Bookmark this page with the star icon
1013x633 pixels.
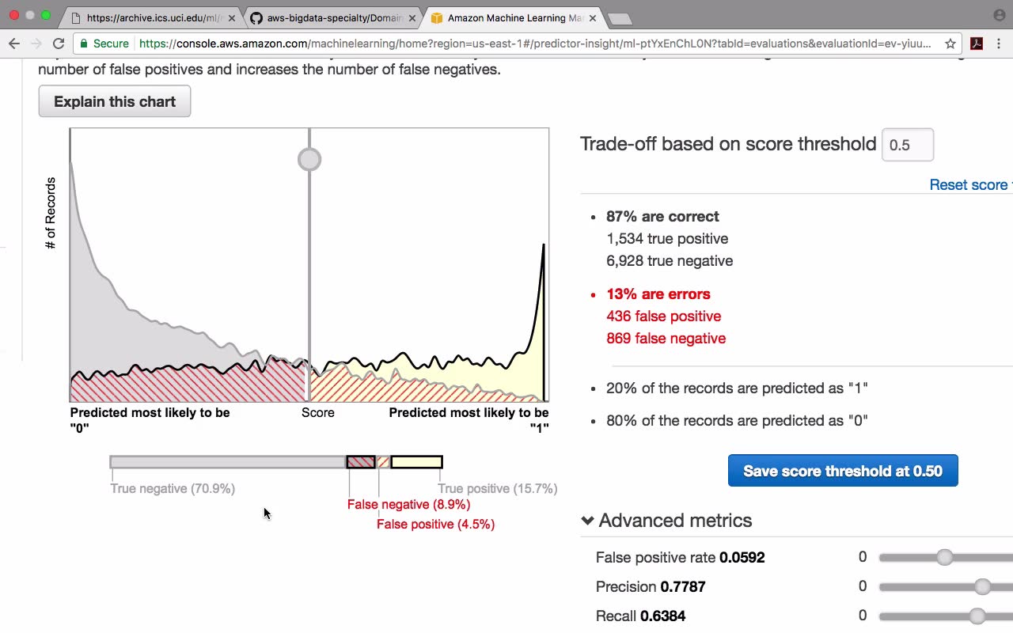coord(950,44)
